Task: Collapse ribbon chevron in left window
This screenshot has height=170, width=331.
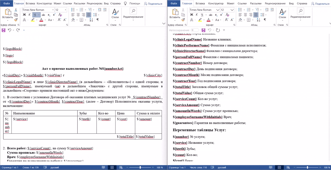Action: click(x=164, y=23)
